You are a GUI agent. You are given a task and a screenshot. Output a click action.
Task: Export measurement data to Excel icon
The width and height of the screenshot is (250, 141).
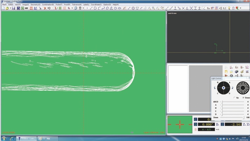[22, 8]
